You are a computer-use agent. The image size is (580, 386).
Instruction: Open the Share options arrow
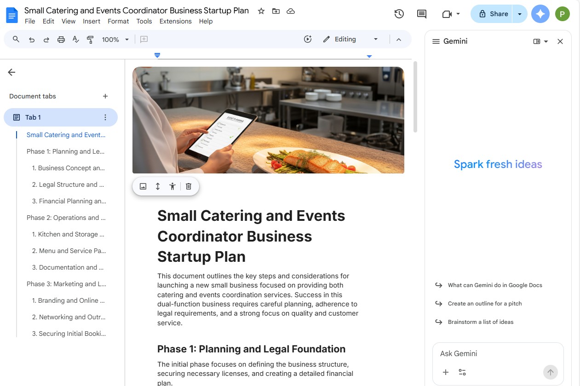520,14
